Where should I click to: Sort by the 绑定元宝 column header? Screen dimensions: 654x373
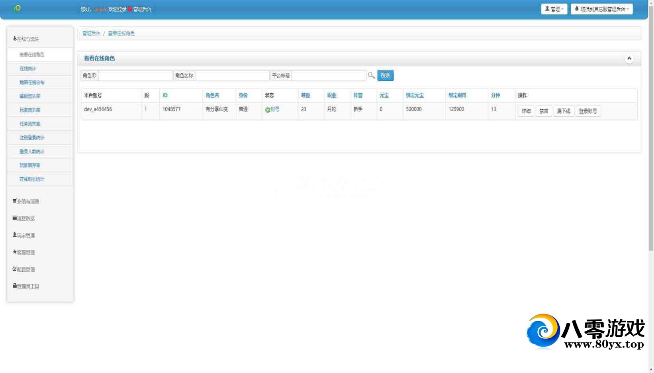tap(415, 95)
